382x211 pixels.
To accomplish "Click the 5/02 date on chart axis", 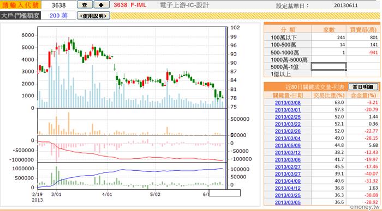I will [x=155, y=195].
